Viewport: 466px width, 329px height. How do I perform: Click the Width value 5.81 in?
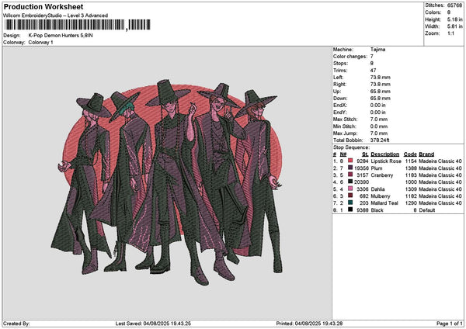[454, 26]
